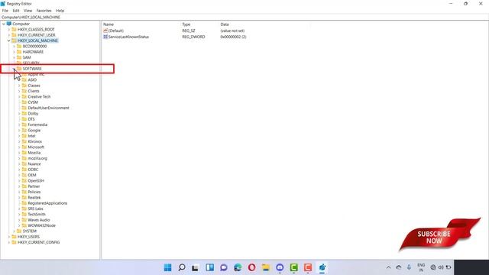
Task: Sort values by Data column header
Action: point(225,24)
